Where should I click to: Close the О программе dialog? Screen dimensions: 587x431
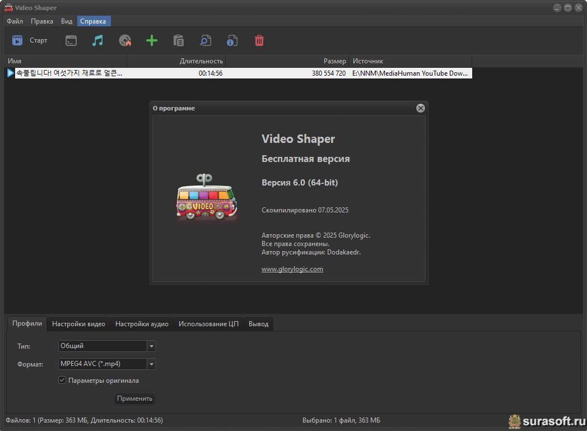coord(421,108)
